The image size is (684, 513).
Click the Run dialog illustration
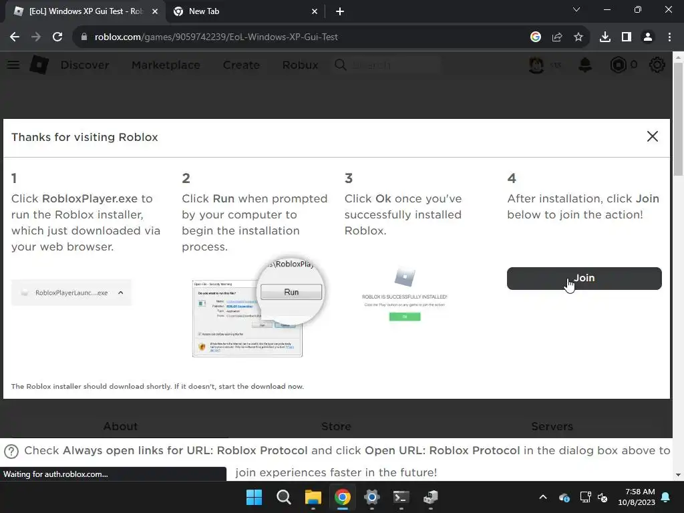257,307
